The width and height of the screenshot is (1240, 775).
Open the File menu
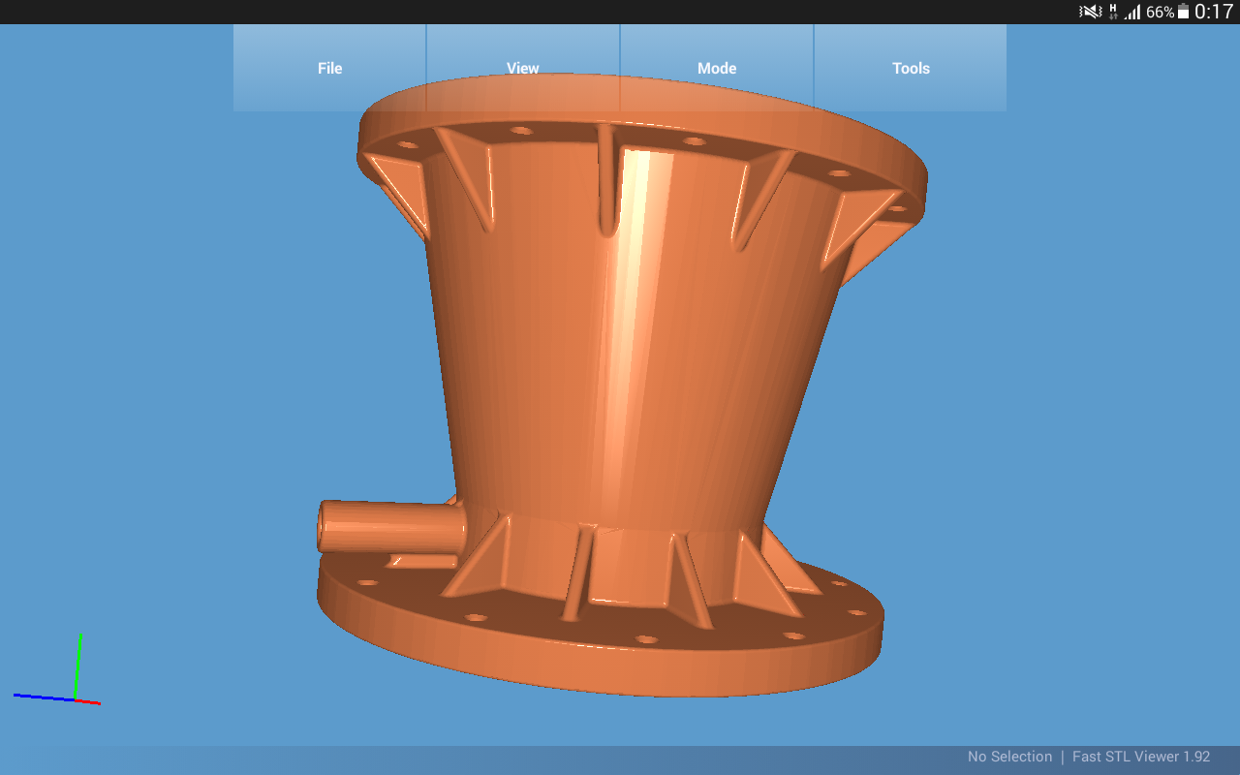pyautogui.click(x=329, y=68)
